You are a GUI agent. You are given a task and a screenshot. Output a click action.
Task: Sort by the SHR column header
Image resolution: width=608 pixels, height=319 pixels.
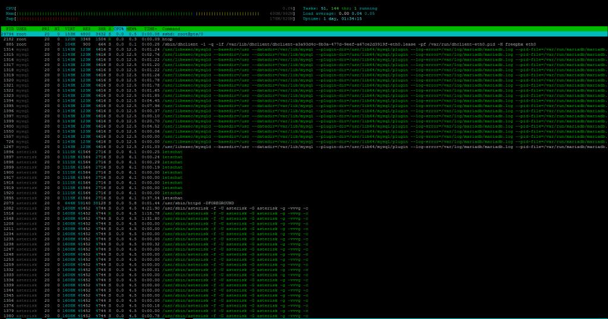coord(102,29)
